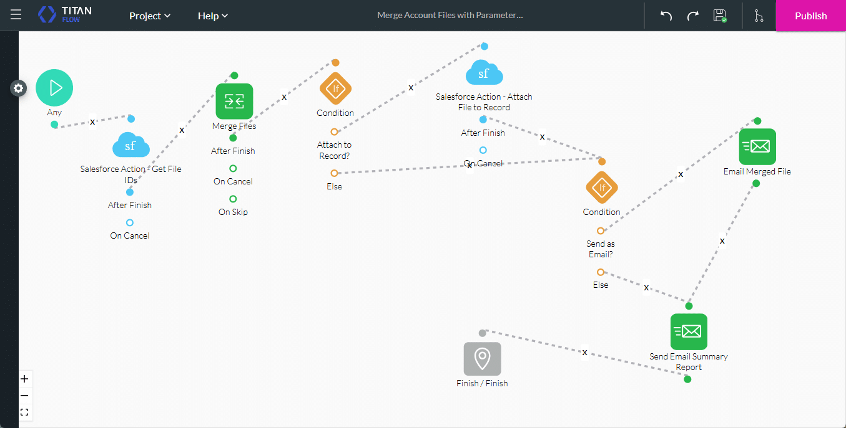Viewport: 846px width, 428px height.
Task: Click the Email Merged File label
Action: 757,171
